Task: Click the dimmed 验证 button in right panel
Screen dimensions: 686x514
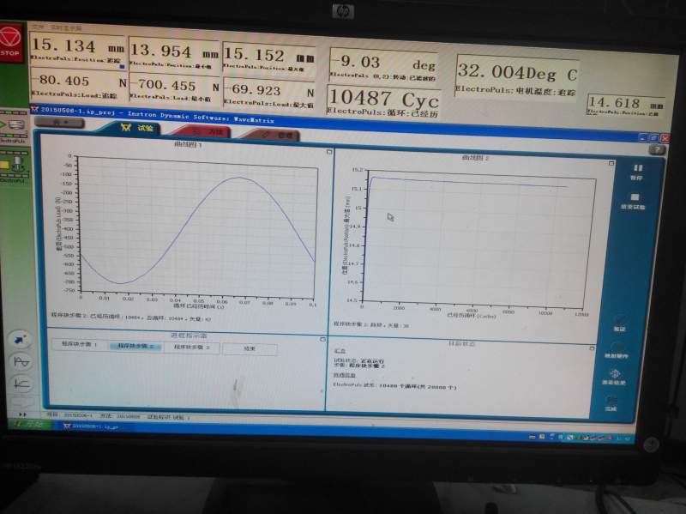Action: (x=619, y=324)
